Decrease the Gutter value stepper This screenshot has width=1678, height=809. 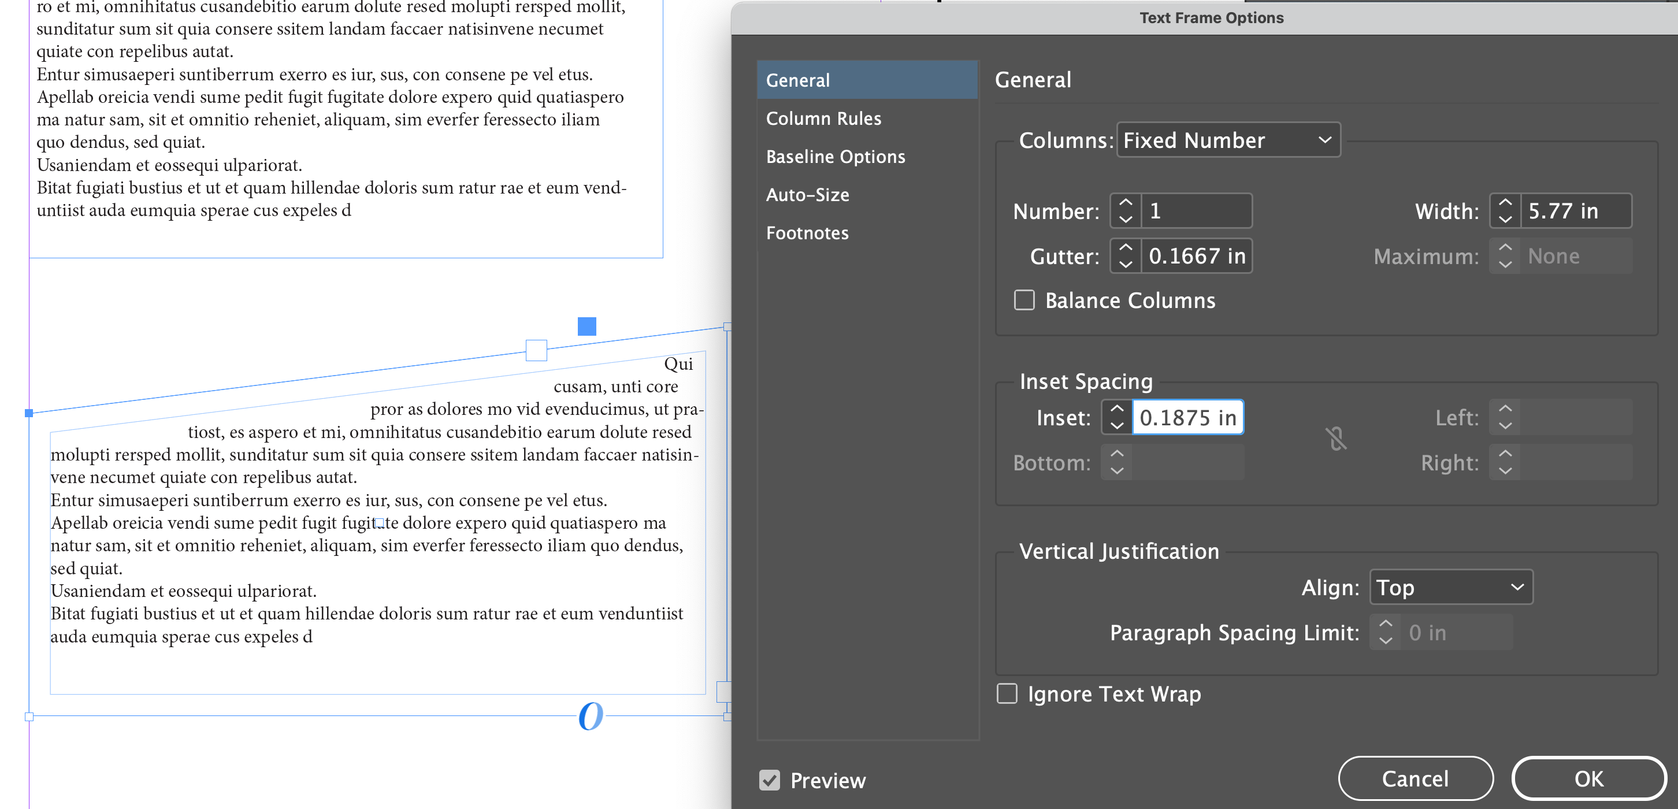click(1124, 264)
